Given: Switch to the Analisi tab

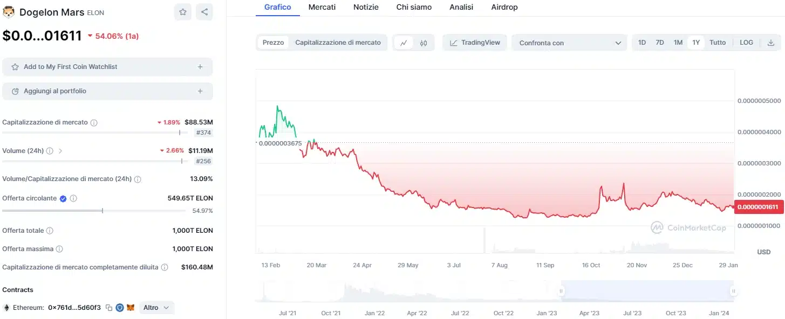Looking at the screenshot, I should pos(461,8).
